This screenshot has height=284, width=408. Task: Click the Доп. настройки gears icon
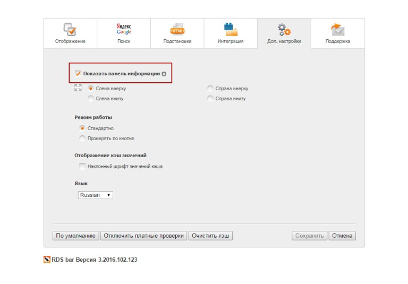click(x=284, y=29)
